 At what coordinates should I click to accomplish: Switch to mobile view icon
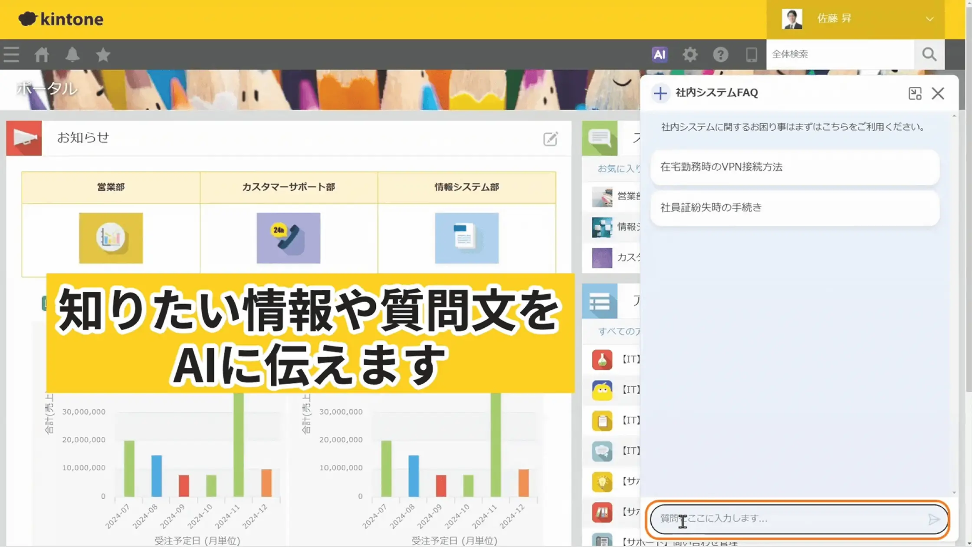coord(751,55)
